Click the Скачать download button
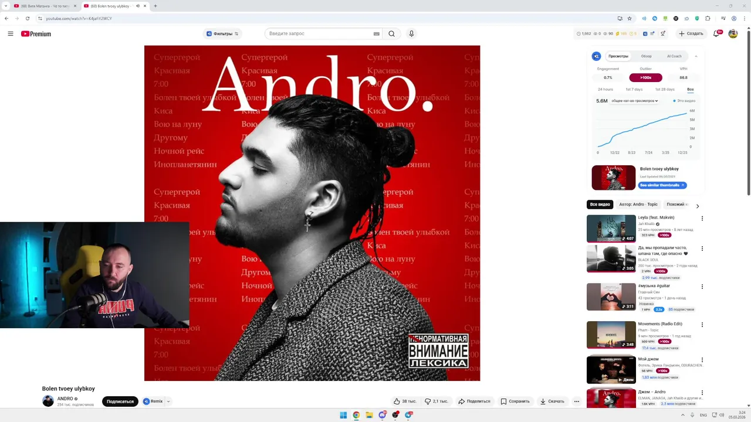Viewport: 751px width, 422px height. tap(552, 401)
